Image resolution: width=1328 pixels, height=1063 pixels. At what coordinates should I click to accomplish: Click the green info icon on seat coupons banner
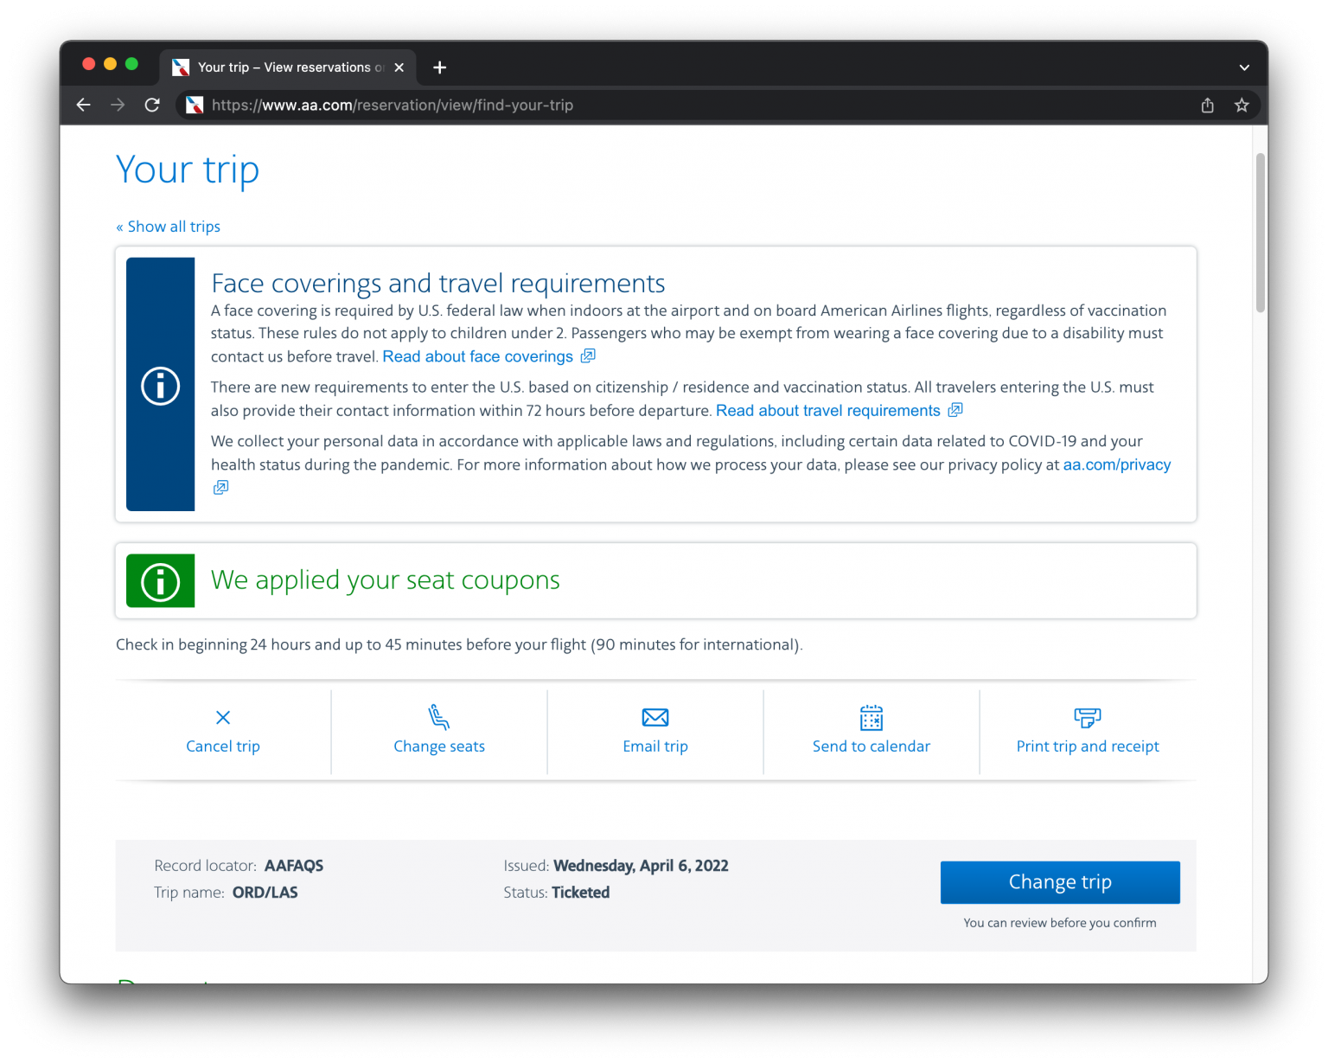coord(160,580)
